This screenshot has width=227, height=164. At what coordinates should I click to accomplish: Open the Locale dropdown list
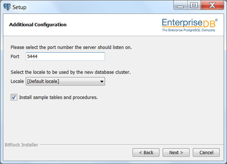[65, 81]
